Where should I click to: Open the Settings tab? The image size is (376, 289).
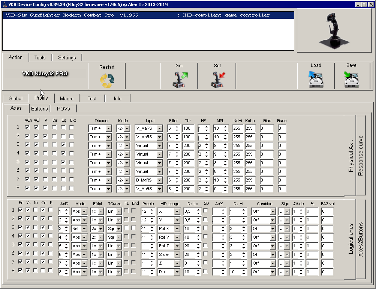point(67,57)
